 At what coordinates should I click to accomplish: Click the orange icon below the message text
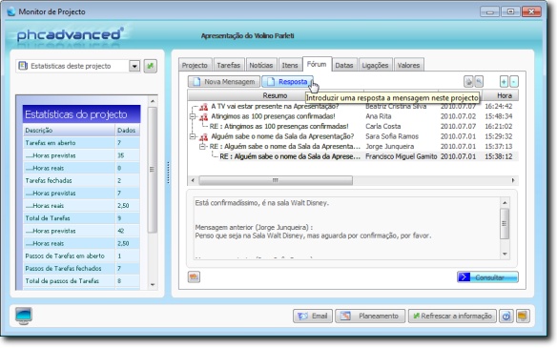coord(194,276)
